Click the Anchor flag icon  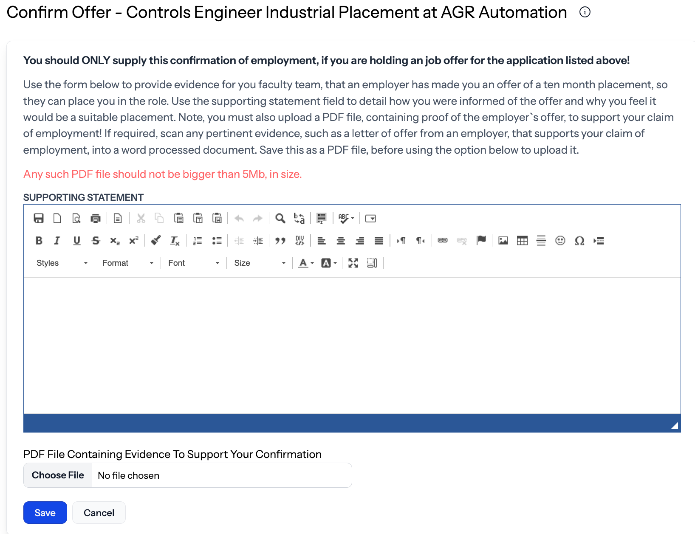[x=481, y=241]
